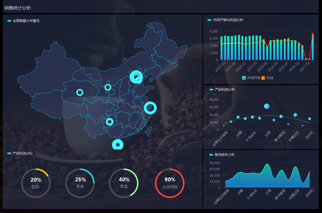322x213 pixels.
Task: Toggle the 利润 legend series
Action: pyautogui.click(x=267, y=78)
